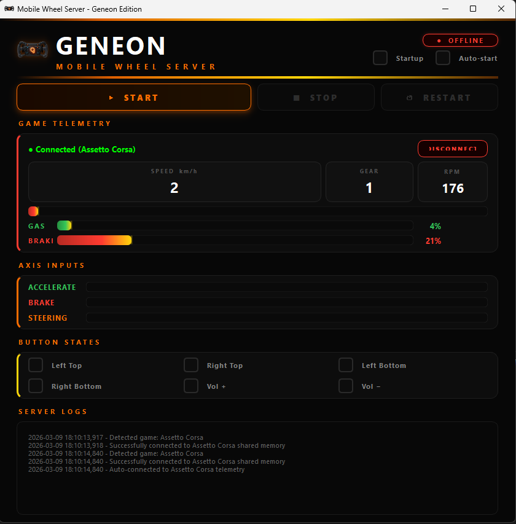Toggle the Vol + button state
516x524 pixels.
click(x=191, y=386)
